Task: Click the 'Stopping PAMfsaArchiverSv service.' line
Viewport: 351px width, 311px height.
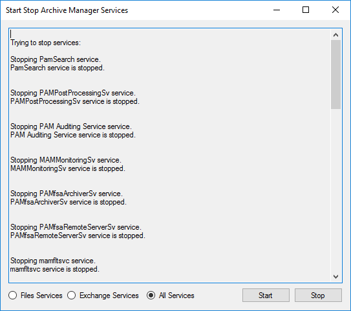Action: (x=67, y=194)
